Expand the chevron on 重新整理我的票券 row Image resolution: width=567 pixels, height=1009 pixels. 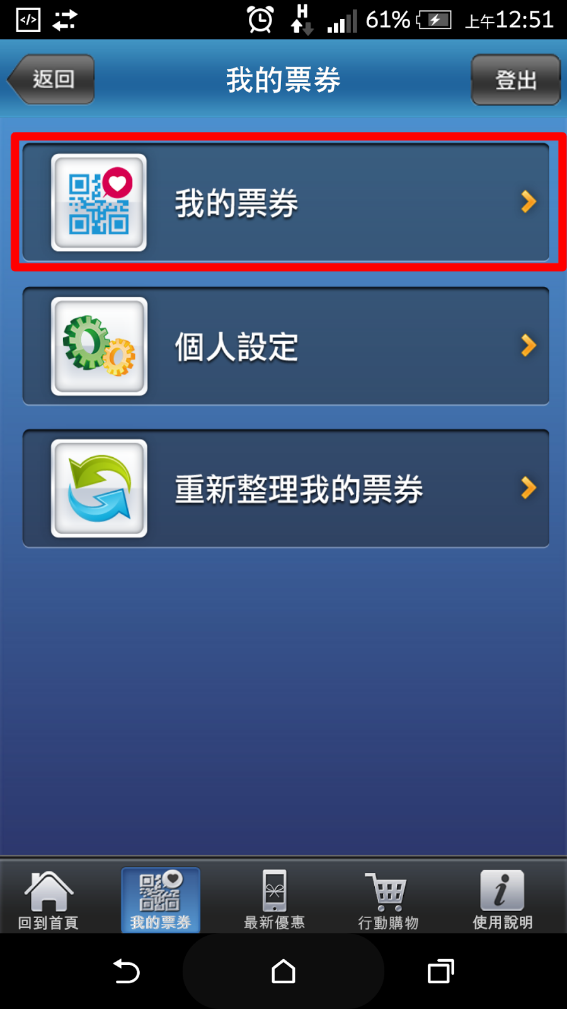coord(529,487)
